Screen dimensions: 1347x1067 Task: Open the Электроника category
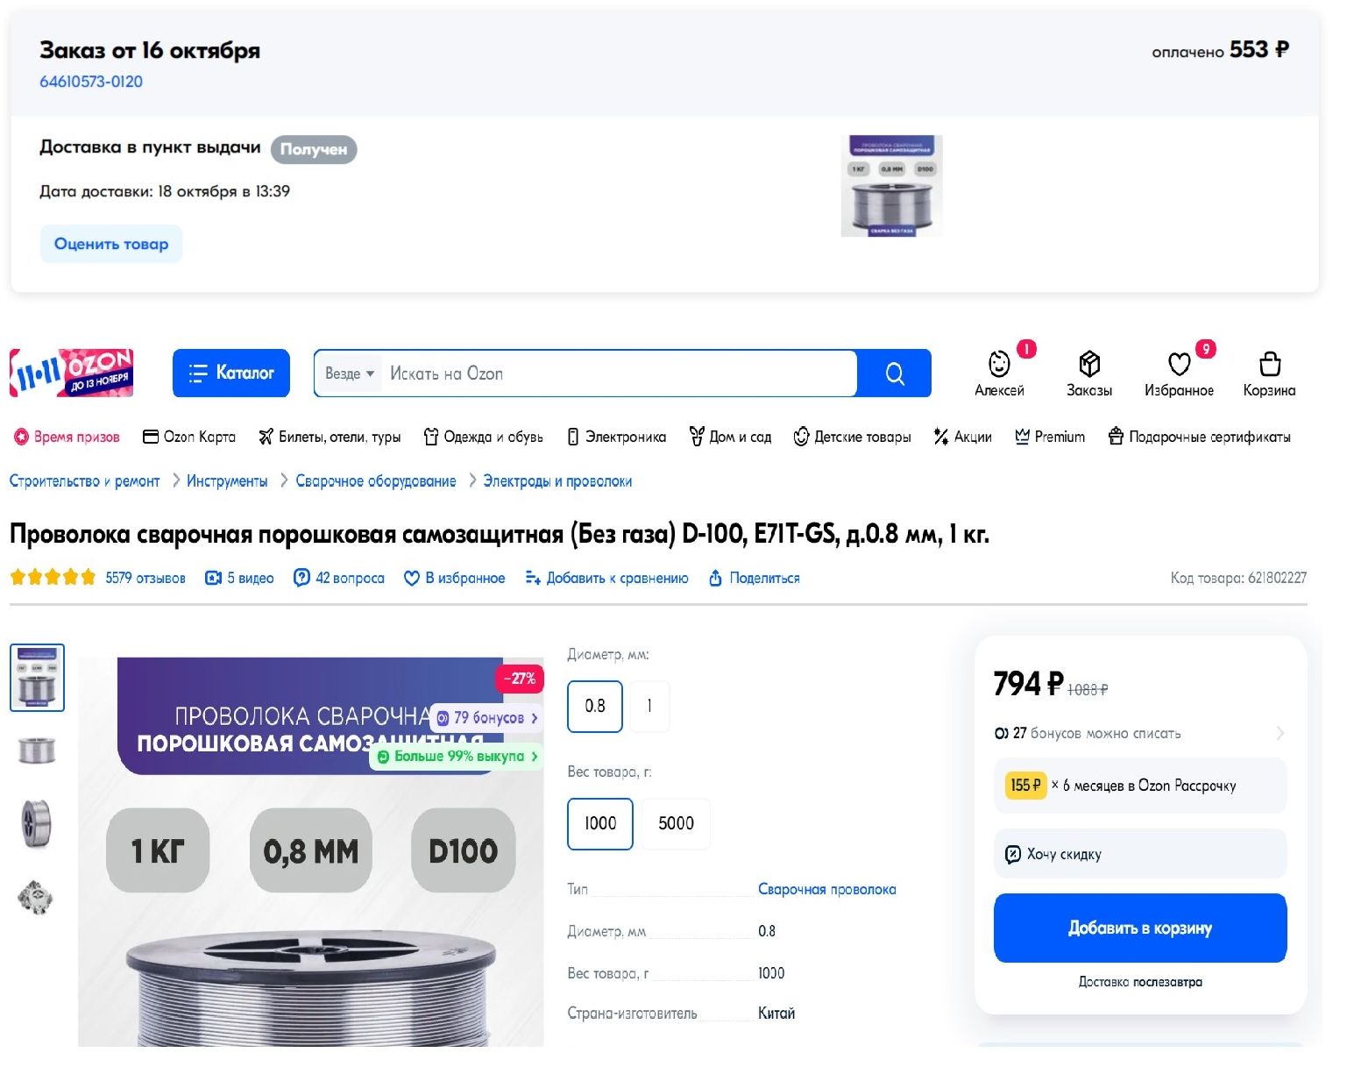pyautogui.click(x=616, y=437)
